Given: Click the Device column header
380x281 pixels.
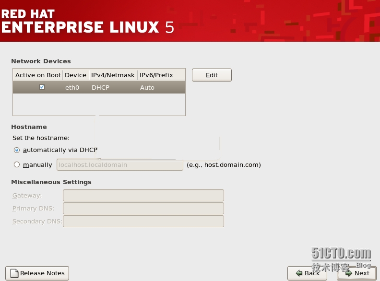Looking at the screenshot, I should coord(76,75).
